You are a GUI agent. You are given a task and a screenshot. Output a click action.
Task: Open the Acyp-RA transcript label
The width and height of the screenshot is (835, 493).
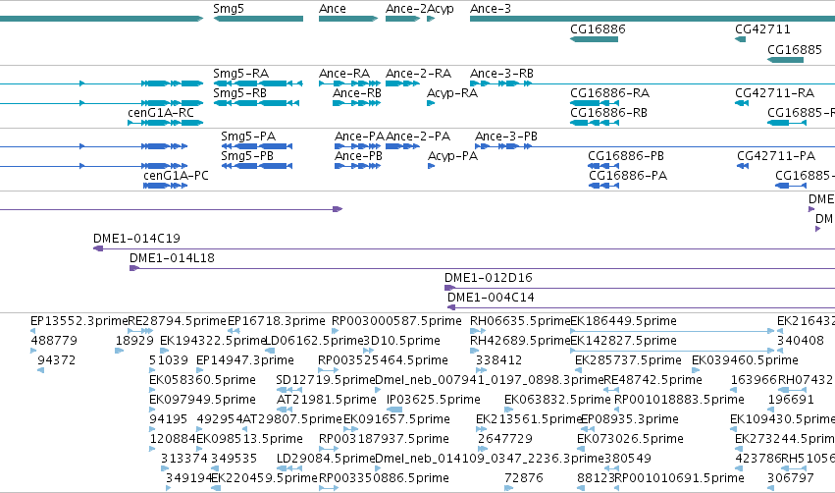click(x=452, y=93)
